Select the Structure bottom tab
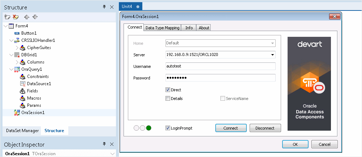Screen dimensions: 362x157 pyautogui.click(x=54, y=131)
